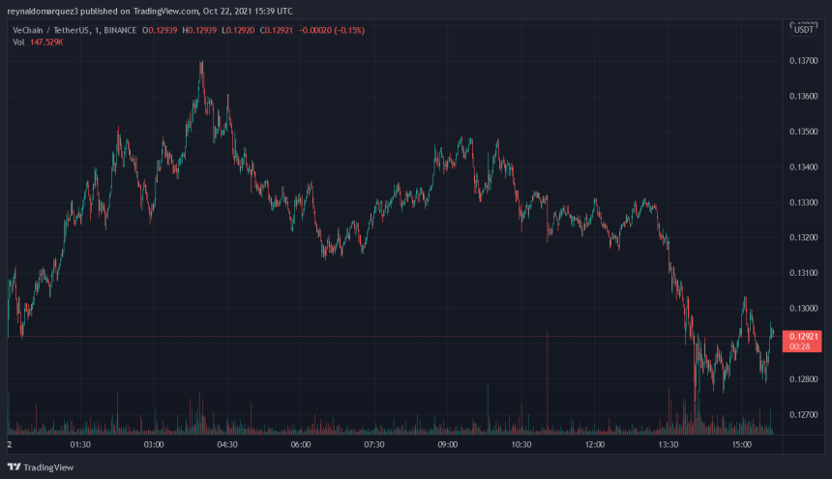Click the 0.13100 price axis label

(x=803, y=273)
